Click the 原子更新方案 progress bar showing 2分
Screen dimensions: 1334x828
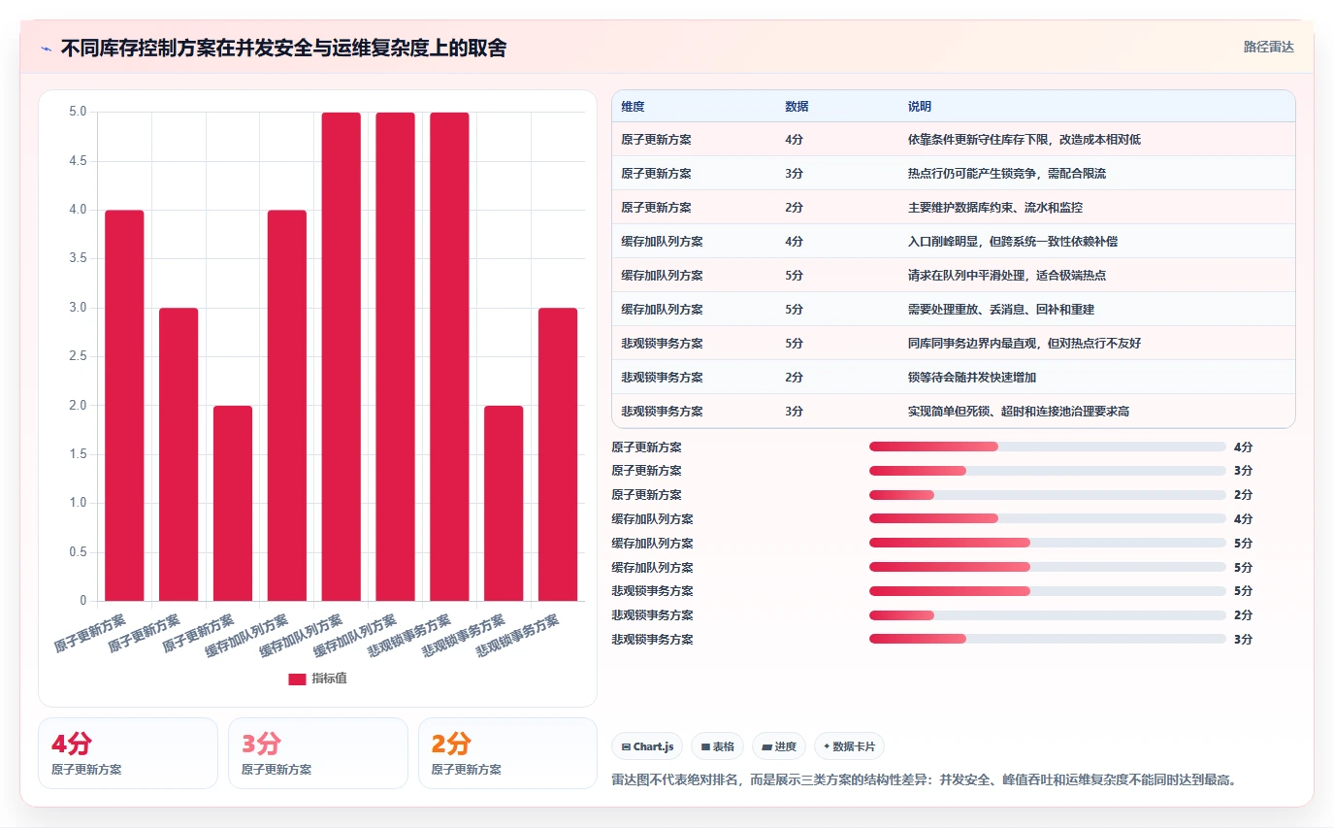1048,495
